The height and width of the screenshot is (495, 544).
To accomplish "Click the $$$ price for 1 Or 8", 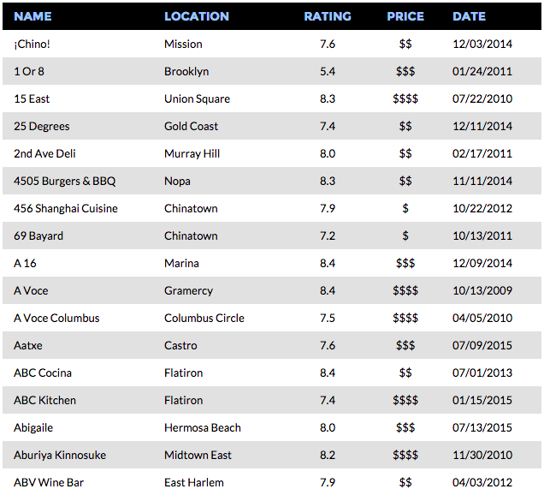I will point(405,72).
